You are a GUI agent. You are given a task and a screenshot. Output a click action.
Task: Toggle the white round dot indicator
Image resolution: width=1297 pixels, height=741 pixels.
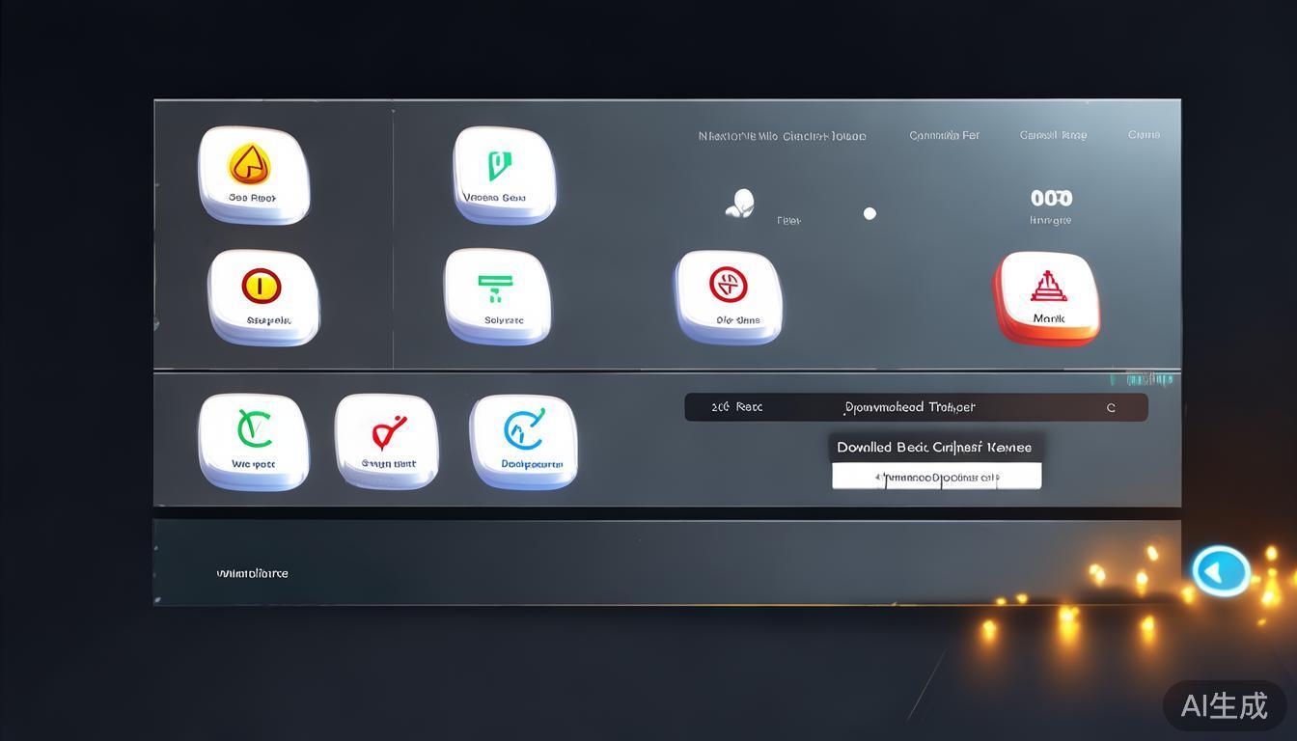869,213
